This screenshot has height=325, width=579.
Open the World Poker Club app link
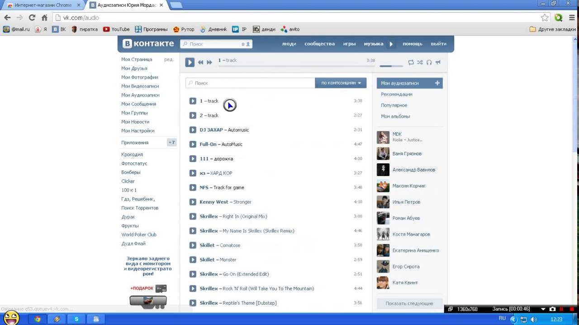tap(139, 235)
